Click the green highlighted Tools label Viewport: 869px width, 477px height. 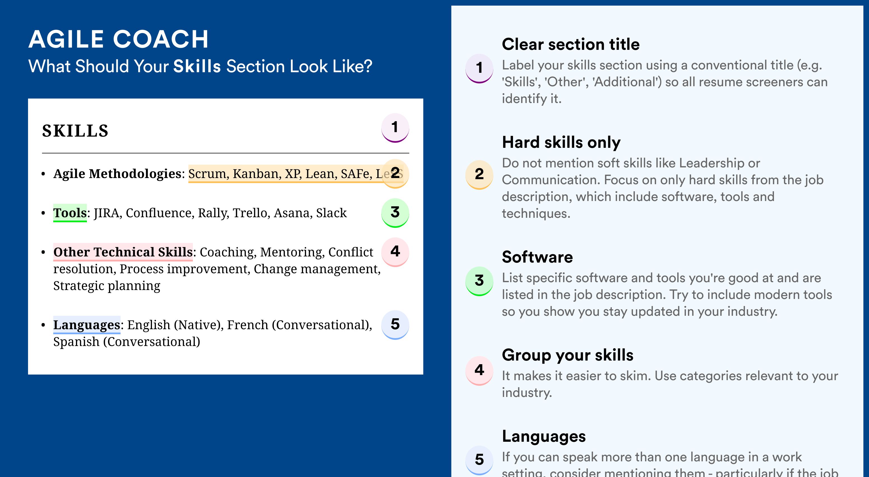(70, 213)
